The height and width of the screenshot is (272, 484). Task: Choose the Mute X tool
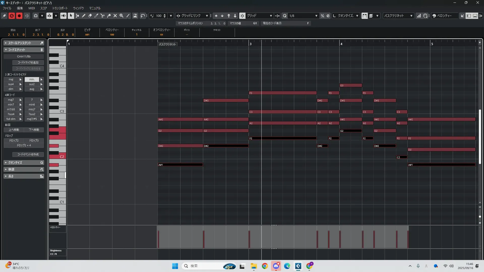click(115, 16)
